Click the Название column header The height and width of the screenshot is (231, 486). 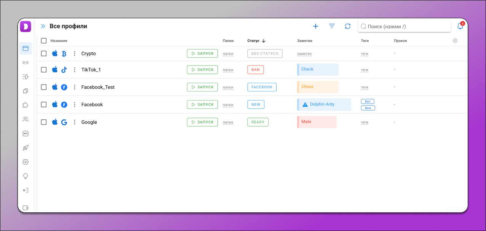(x=59, y=41)
